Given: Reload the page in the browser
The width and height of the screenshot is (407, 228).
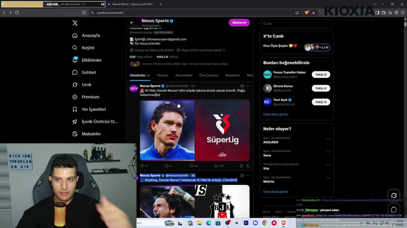Looking at the screenshot, I should pos(17,13).
